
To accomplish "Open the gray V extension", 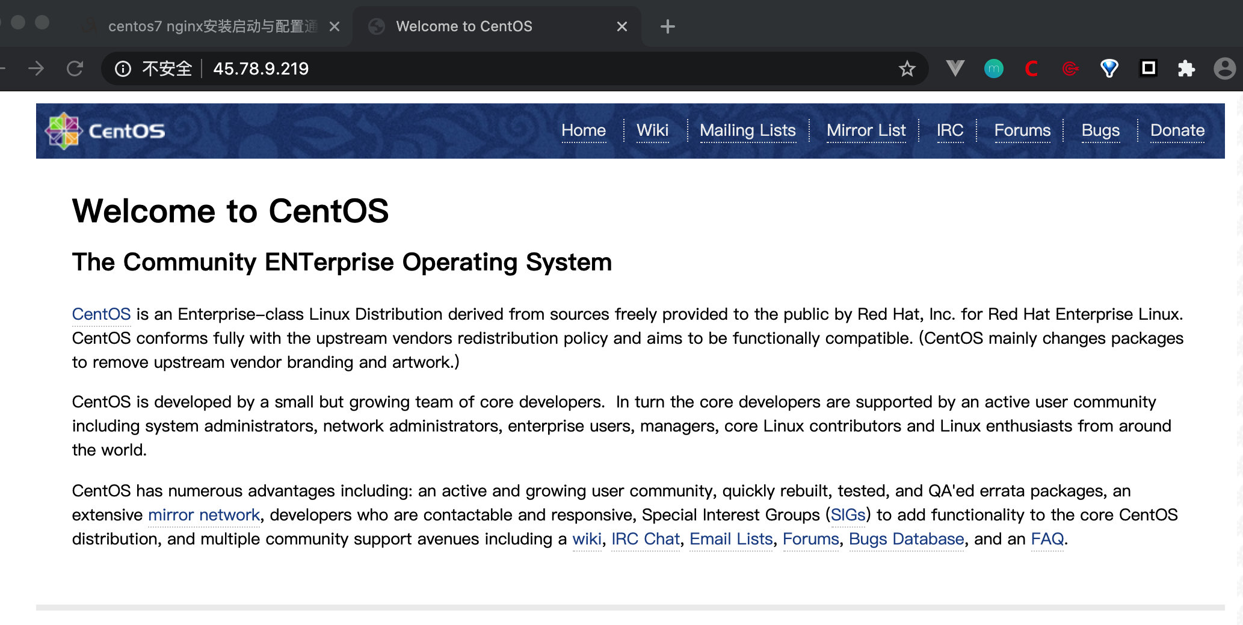I will (955, 69).
